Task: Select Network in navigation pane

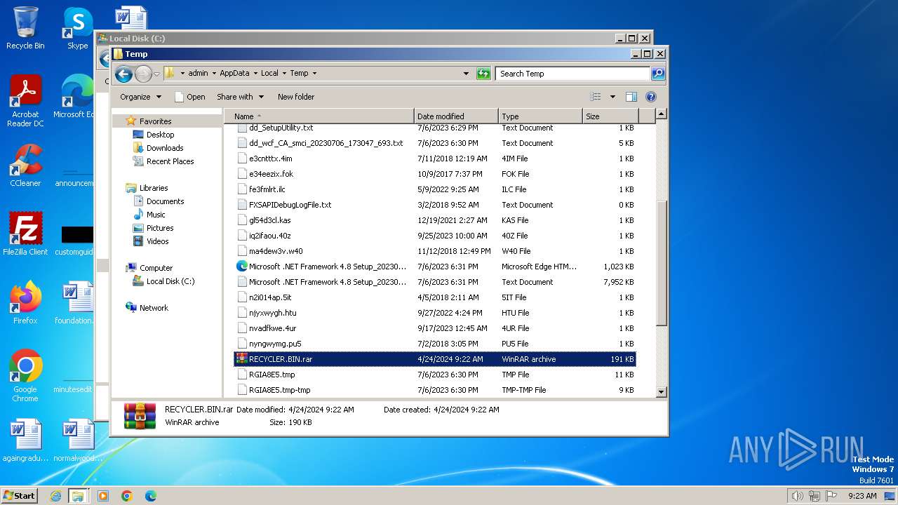Action: tap(154, 308)
